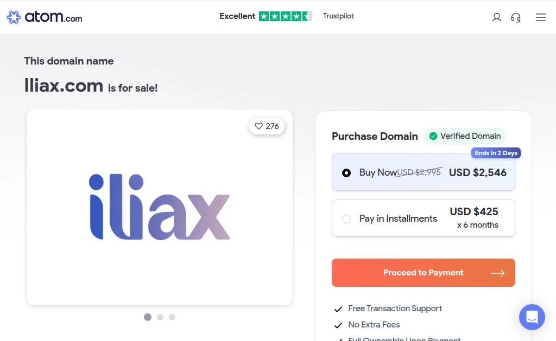Click the Ends in 2 Days badge
This screenshot has height=341, width=556.
[x=496, y=153]
